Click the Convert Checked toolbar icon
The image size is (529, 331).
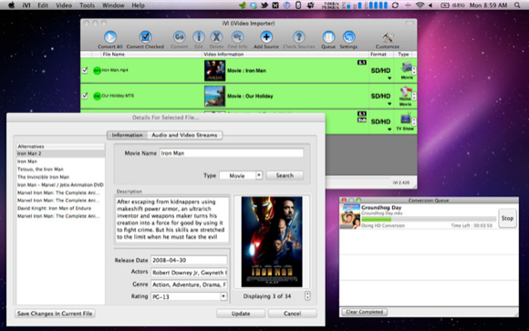click(x=145, y=36)
